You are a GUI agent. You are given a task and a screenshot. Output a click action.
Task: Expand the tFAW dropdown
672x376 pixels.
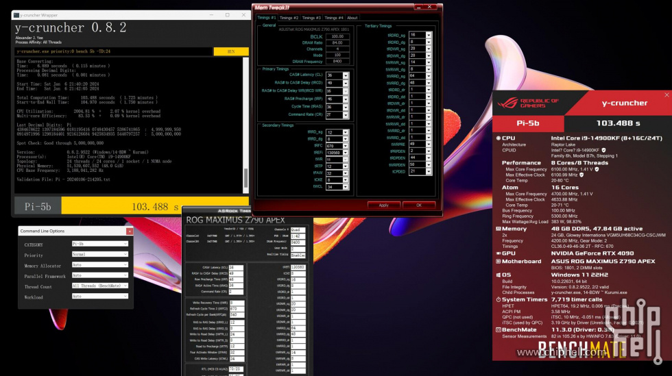346,173
